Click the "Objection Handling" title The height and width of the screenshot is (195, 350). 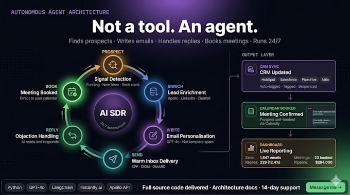37,136
